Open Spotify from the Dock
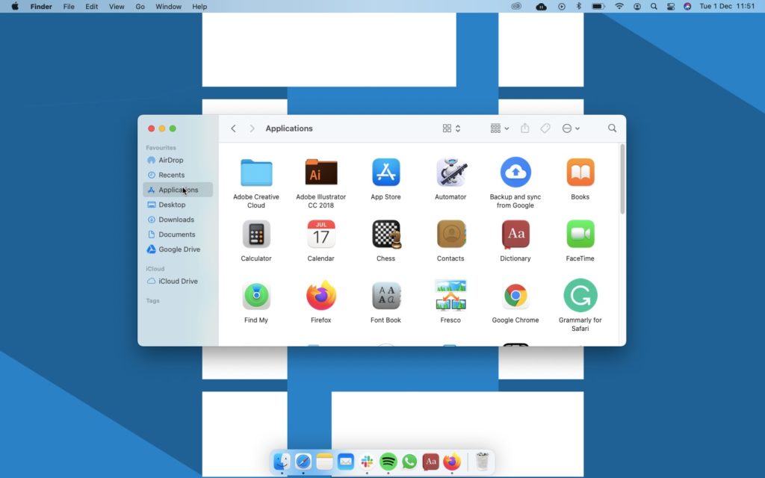Image resolution: width=765 pixels, height=478 pixels. [388, 462]
